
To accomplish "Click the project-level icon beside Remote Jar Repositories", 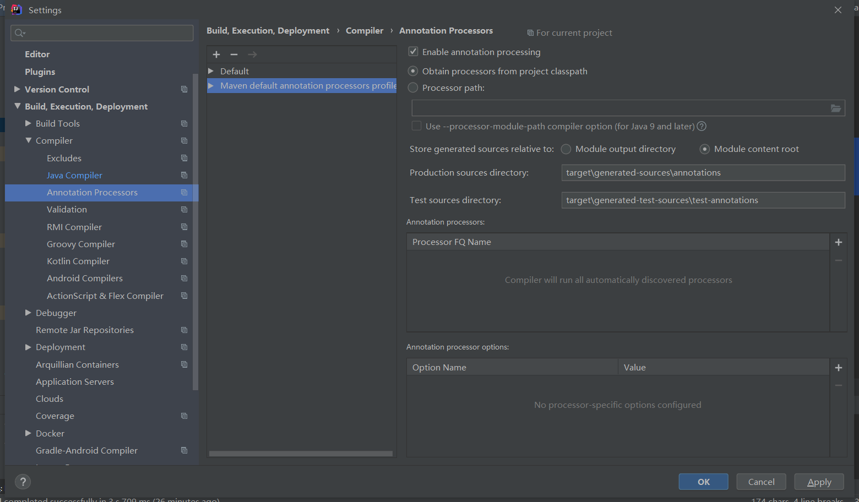I will (184, 330).
